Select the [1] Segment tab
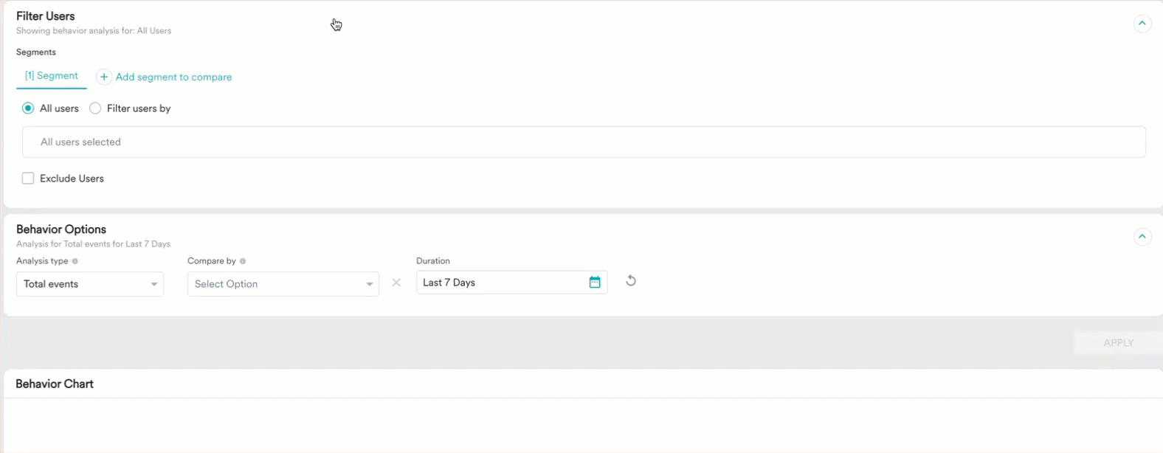 point(52,76)
